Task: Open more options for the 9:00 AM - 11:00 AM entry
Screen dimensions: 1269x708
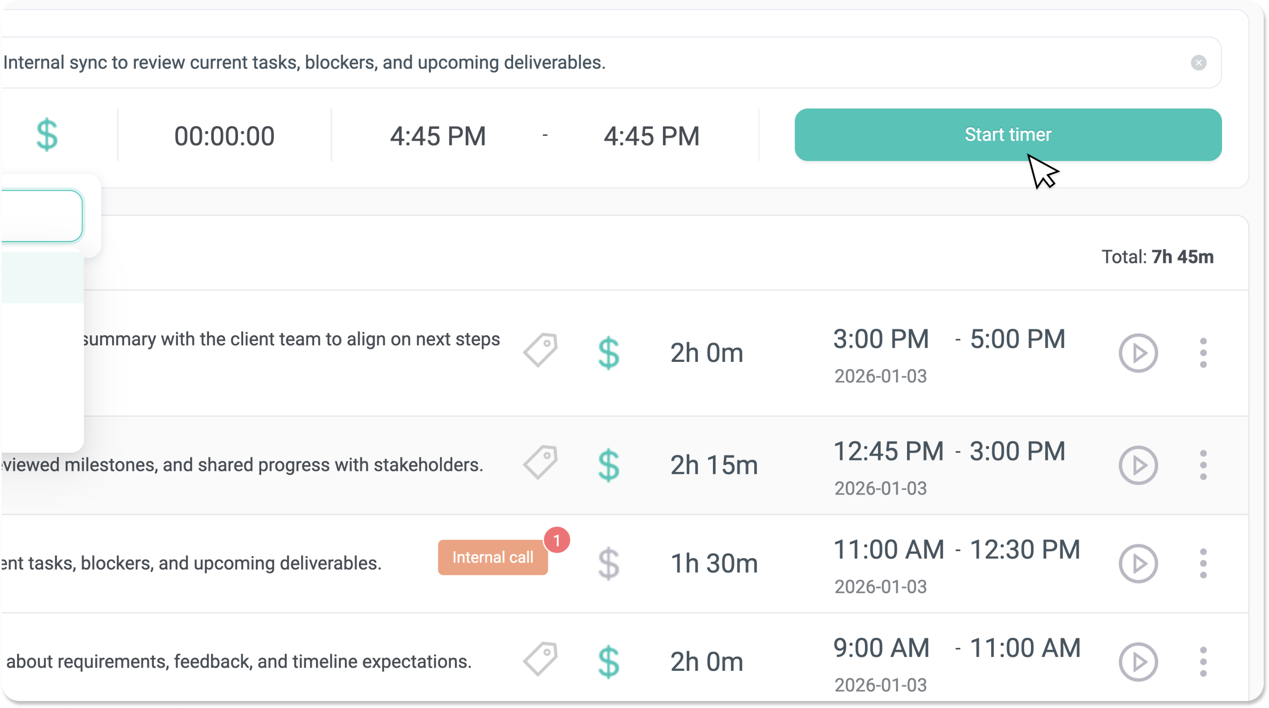Action: (x=1203, y=662)
